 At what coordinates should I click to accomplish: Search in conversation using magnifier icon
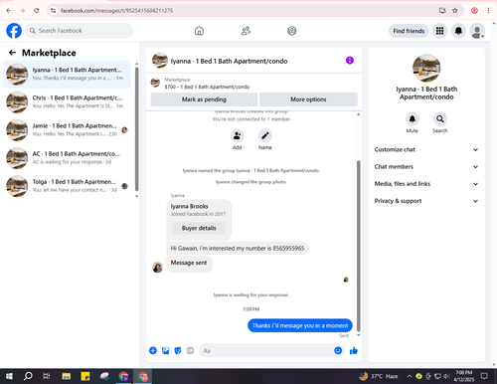(x=439, y=118)
